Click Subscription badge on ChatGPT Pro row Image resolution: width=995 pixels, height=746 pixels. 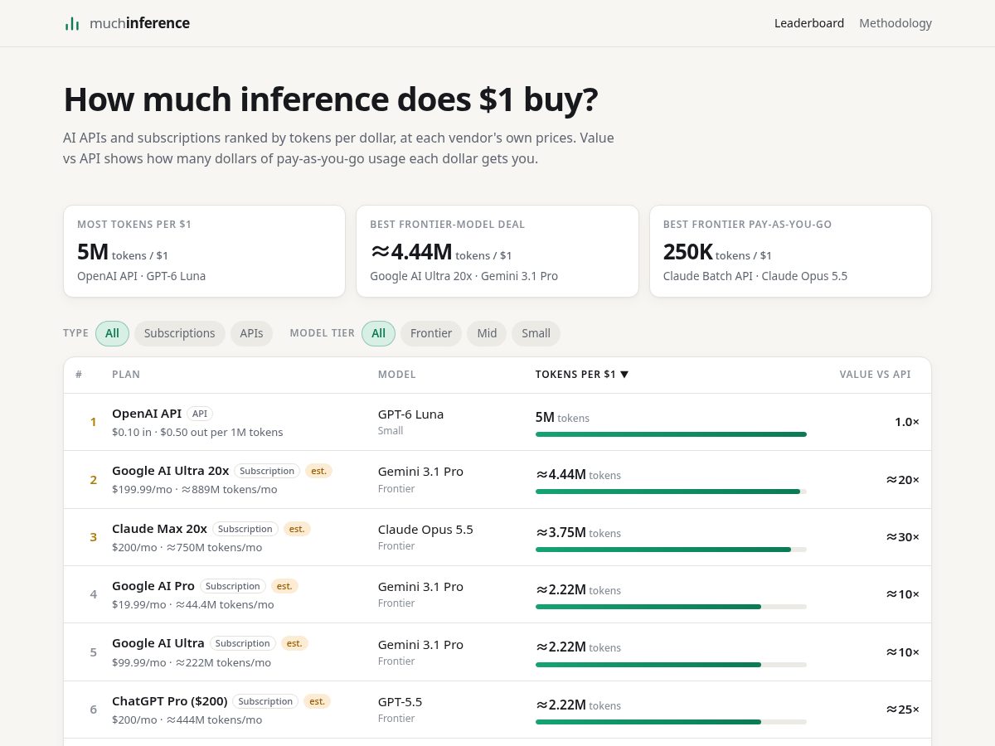click(x=265, y=701)
